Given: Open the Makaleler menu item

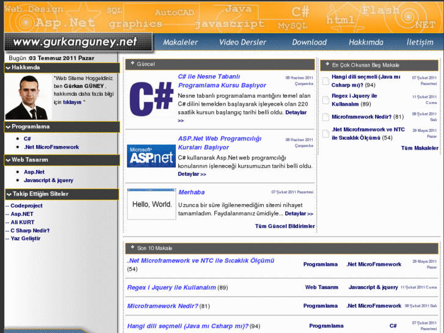Looking at the screenshot, I should tap(180, 42).
